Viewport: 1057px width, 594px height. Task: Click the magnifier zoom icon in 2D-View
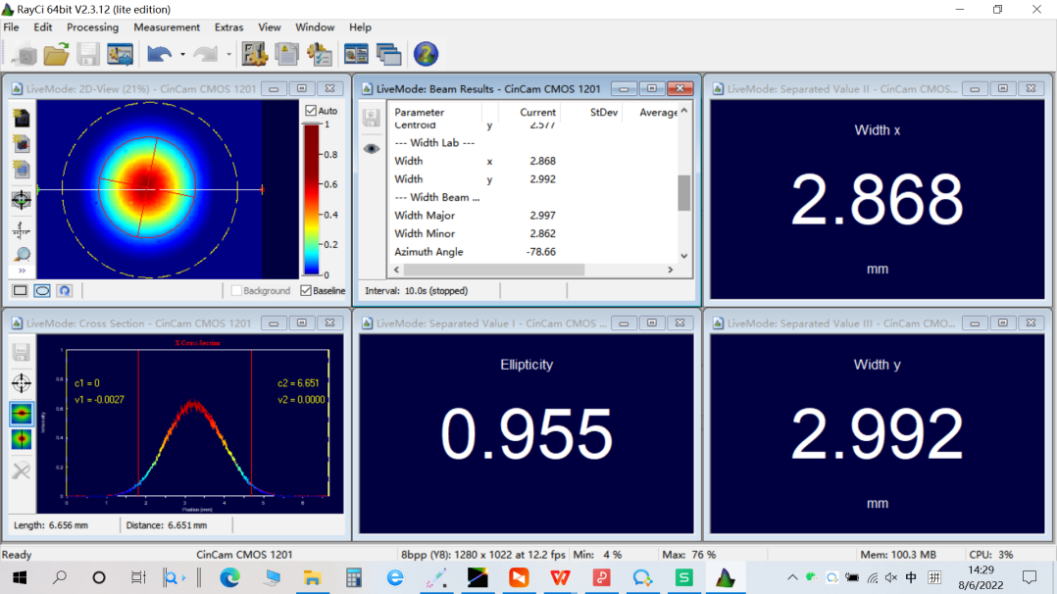21,255
